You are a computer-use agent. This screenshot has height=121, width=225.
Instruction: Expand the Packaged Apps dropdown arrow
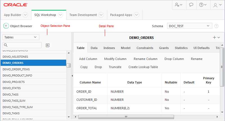click(x=137, y=15)
